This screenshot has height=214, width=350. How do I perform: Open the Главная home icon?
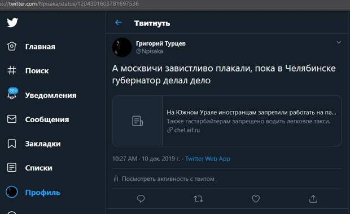tap(12, 46)
